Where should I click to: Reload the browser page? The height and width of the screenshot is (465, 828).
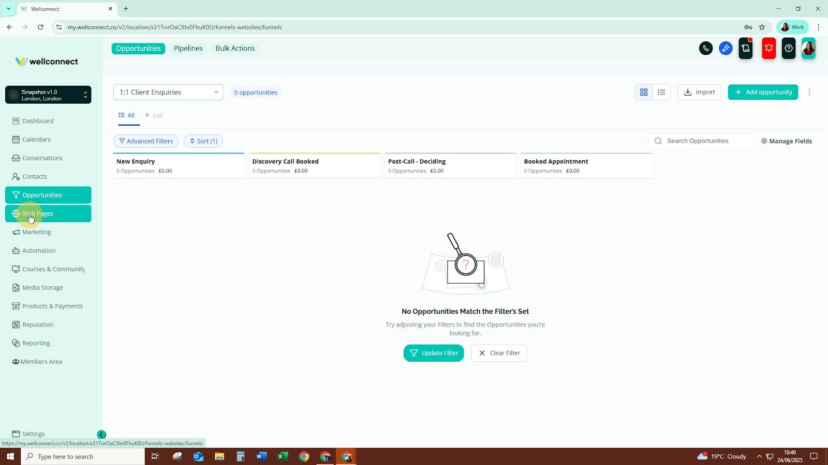40,27
